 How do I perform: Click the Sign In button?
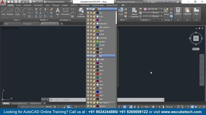[x=152, y=2]
